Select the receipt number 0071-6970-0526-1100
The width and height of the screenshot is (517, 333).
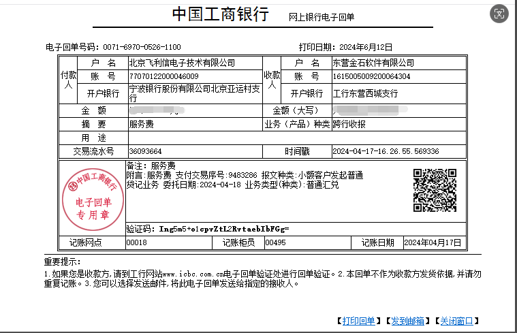click(x=142, y=47)
